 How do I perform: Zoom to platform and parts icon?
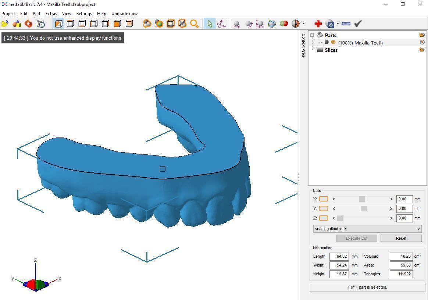coord(182,24)
